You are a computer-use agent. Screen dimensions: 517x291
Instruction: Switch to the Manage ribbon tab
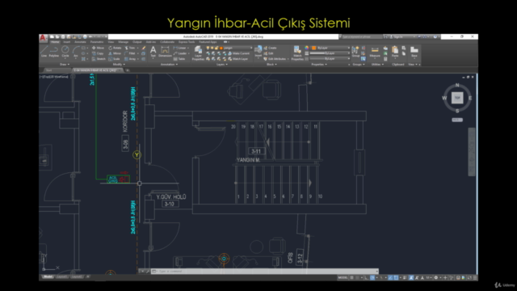pos(124,42)
